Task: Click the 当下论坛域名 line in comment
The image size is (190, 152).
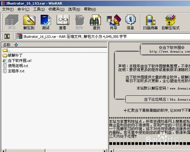Action: (x=167, y=99)
